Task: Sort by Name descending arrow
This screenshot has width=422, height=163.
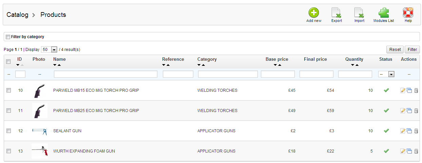Action: click(55, 65)
